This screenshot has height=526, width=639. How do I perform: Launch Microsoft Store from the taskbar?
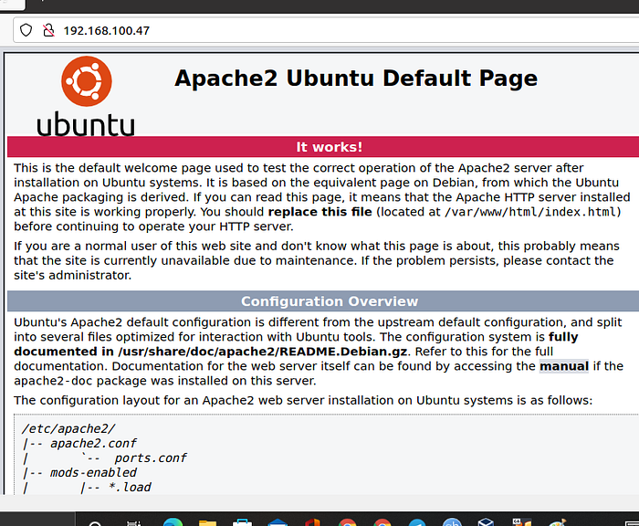tap(242, 522)
